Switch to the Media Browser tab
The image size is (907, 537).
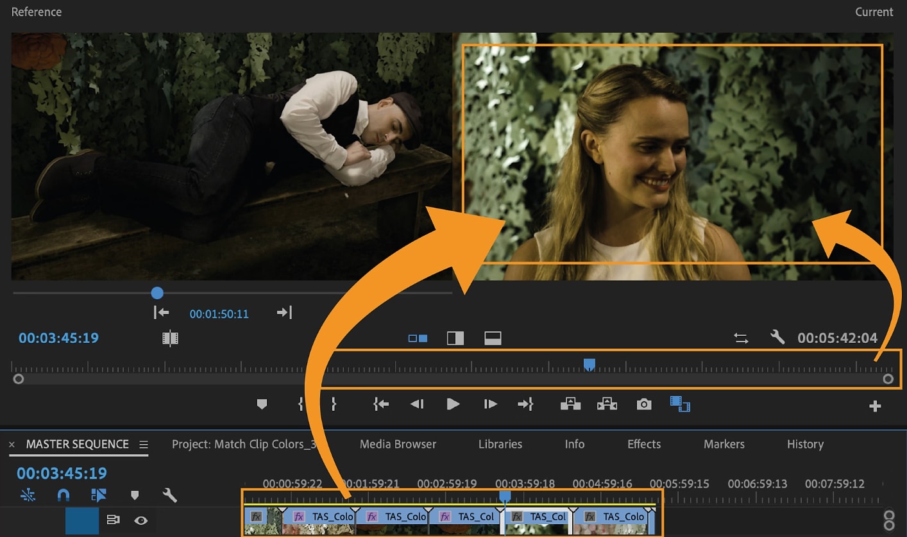pos(398,443)
